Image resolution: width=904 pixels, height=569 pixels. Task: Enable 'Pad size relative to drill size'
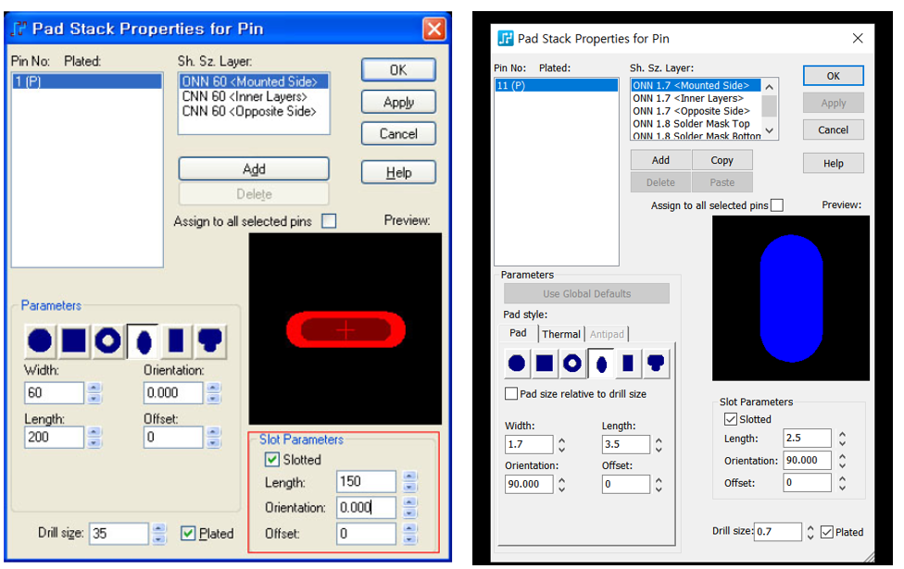click(511, 394)
